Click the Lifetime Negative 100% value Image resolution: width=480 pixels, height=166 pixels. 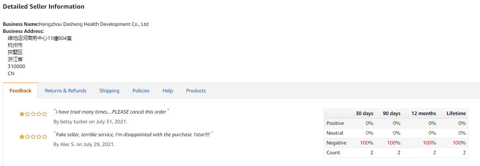coord(459,143)
